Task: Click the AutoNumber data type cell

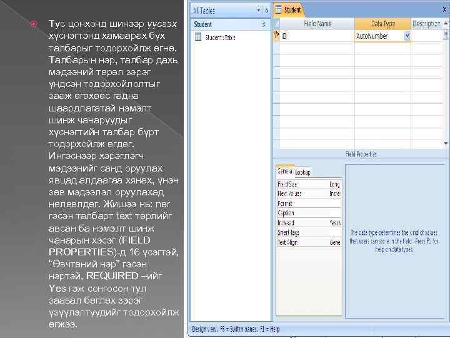Action: pyautogui.click(x=379, y=36)
